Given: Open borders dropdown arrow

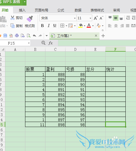Looking at the screenshot, I should point(66,26).
